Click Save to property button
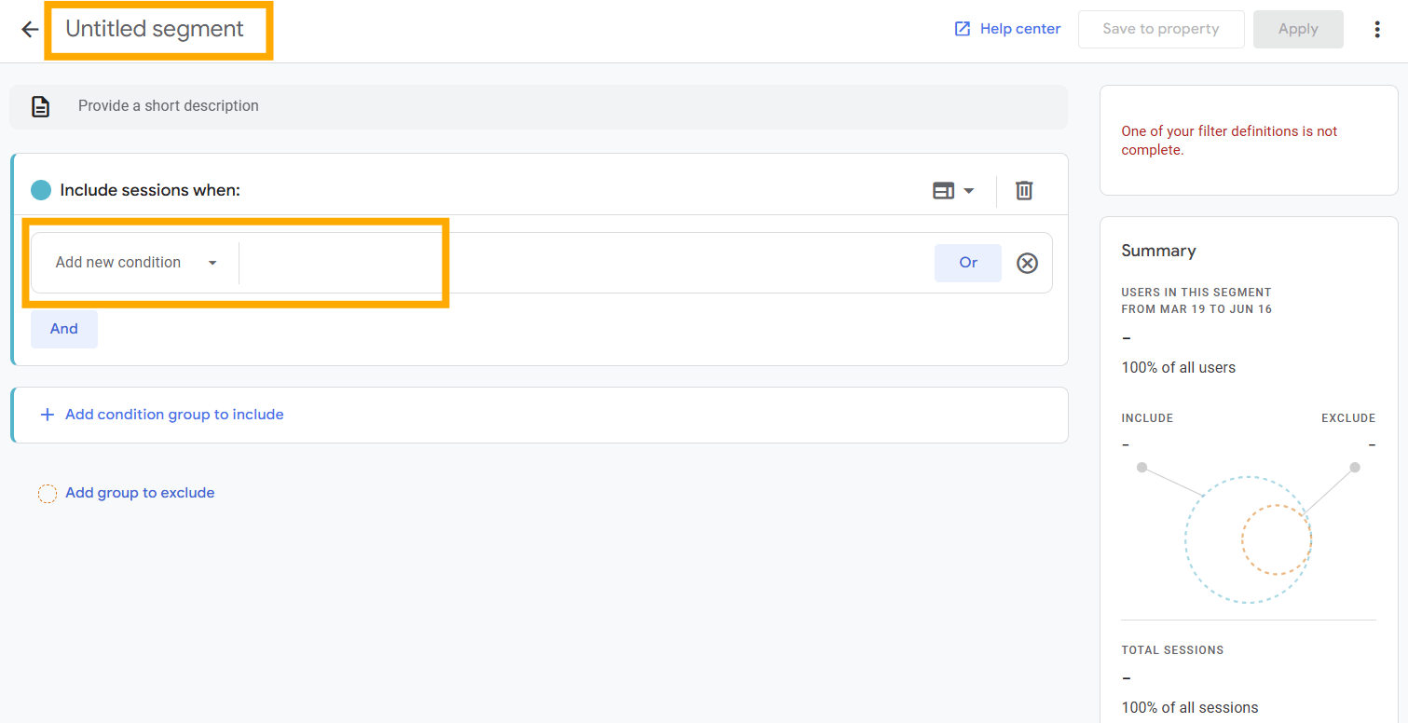Viewport: 1408px width, 723px height. coord(1160,30)
